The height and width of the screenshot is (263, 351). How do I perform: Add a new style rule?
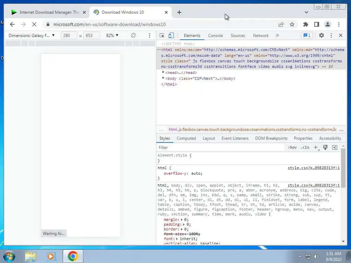coord(316,147)
